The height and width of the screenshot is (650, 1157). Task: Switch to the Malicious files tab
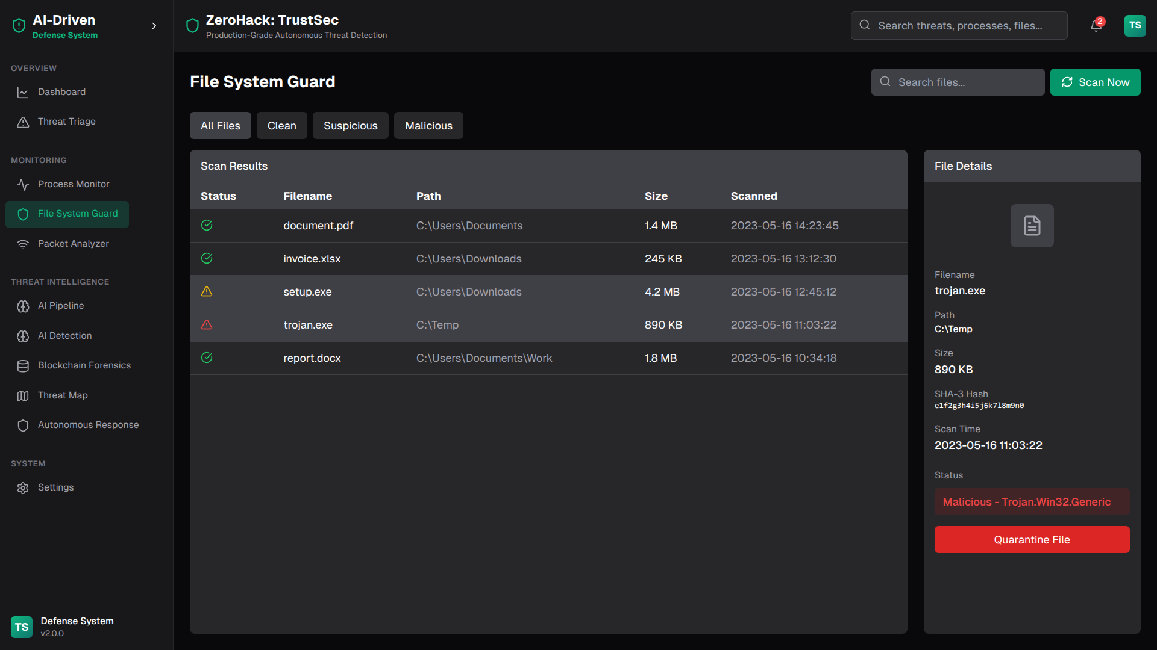pos(428,126)
